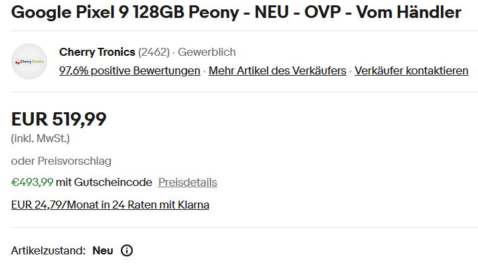Click the info icon next to Neu
The image size is (478, 269).
pyautogui.click(x=127, y=250)
